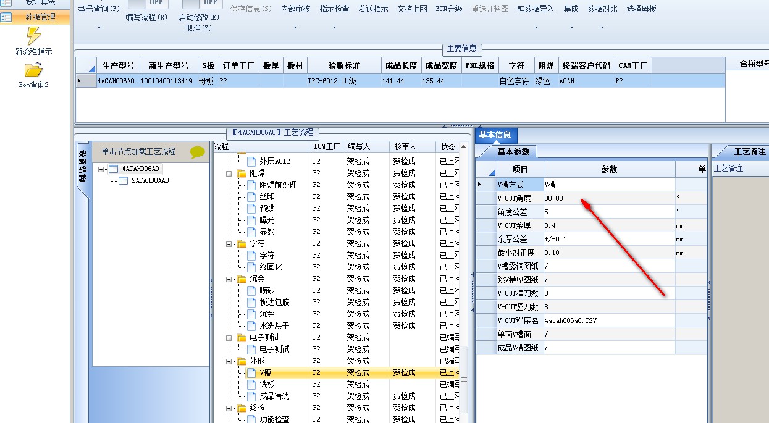Screen dimensions: 769x423
Task: Click the V-CUT程序名 field 4acah006a0.CSV
Action: point(609,320)
